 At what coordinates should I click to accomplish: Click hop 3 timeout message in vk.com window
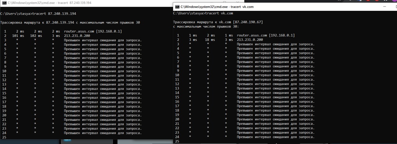pyautogui.click(x=275, y=44)
